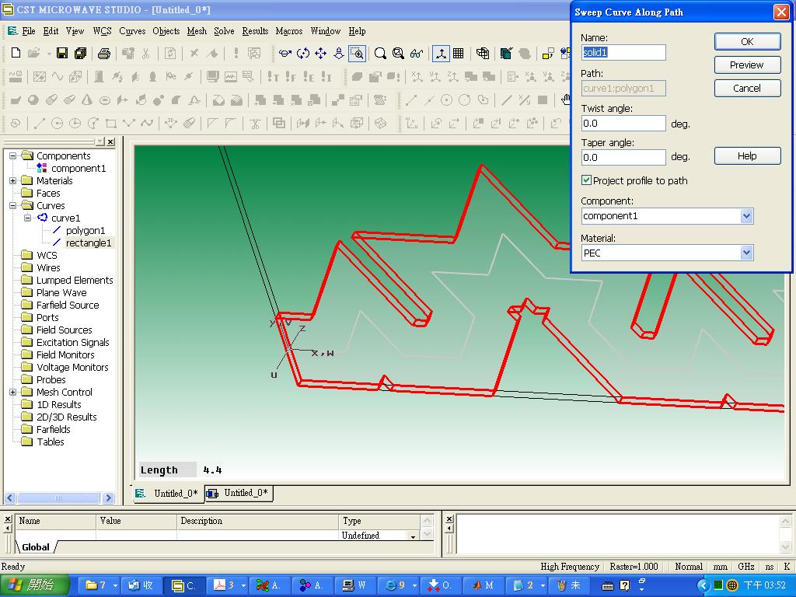Open the dropdown arrow beside Open icon
Screen dimensions: 796x597
(x=49, y=54)
